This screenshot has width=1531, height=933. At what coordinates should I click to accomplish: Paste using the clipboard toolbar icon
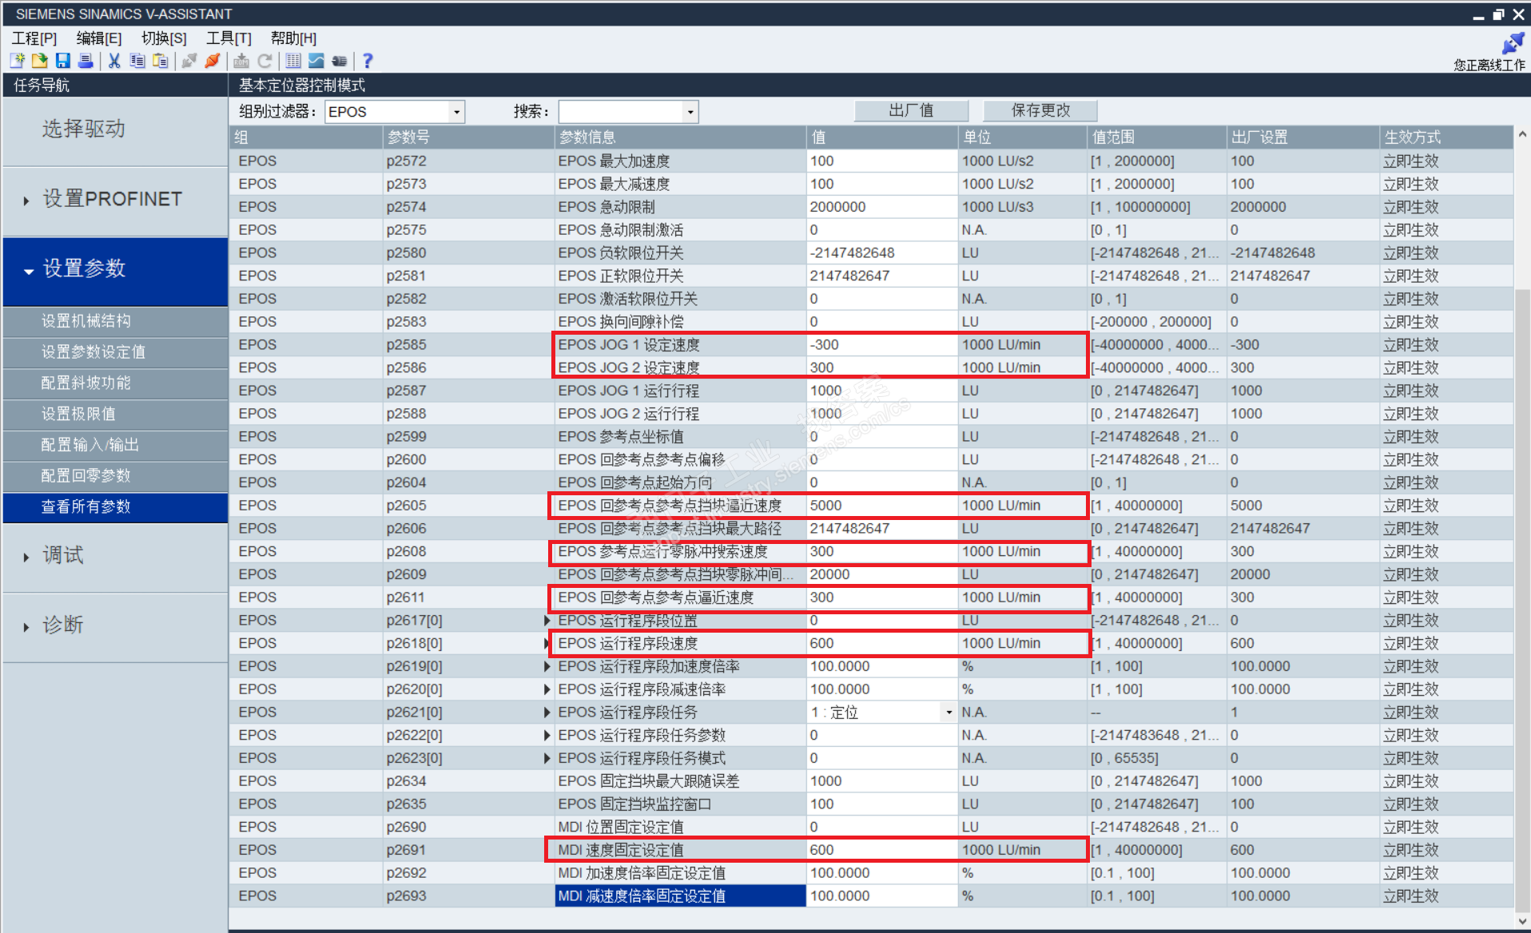161,61
